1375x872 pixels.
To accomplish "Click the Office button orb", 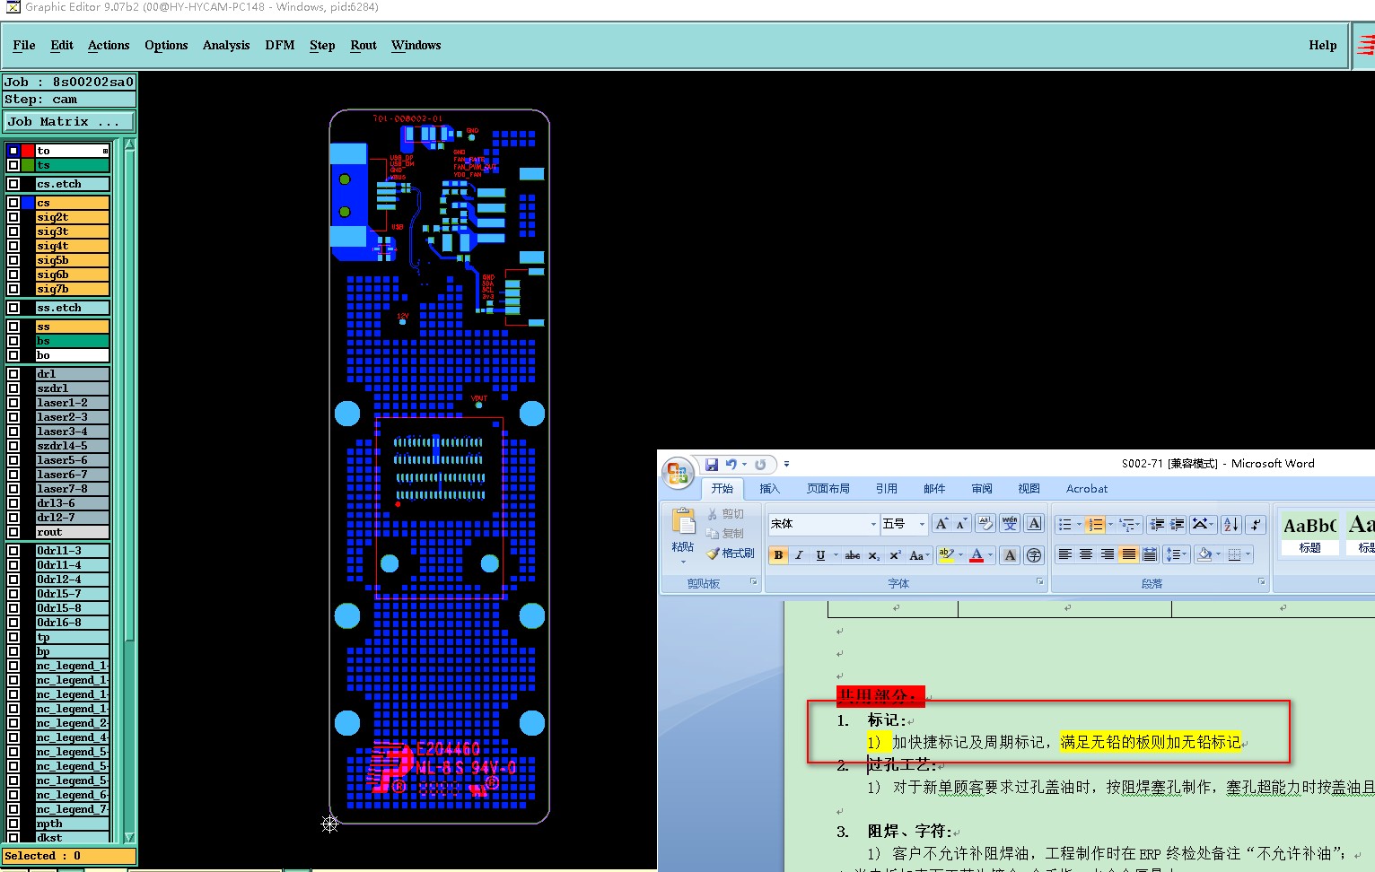I will pyautogui.click(x=679, y=472).
